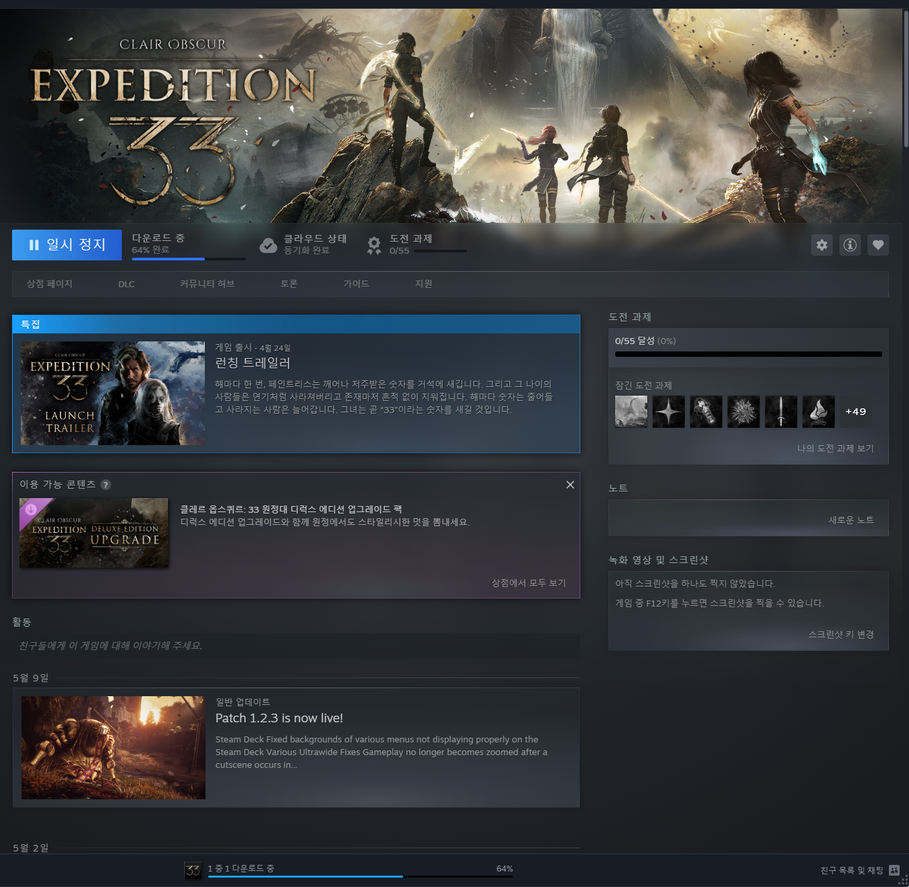Show game info with the info icon
The image size is (909, 887).
tap(850, 245)
